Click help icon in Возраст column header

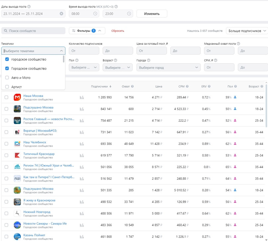262,87
